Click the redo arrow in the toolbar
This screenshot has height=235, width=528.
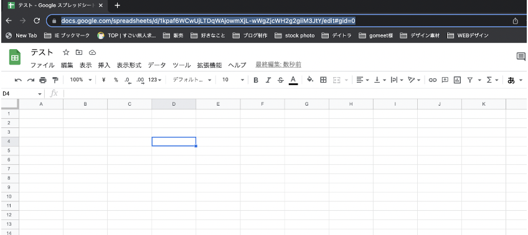click(31, 80)
